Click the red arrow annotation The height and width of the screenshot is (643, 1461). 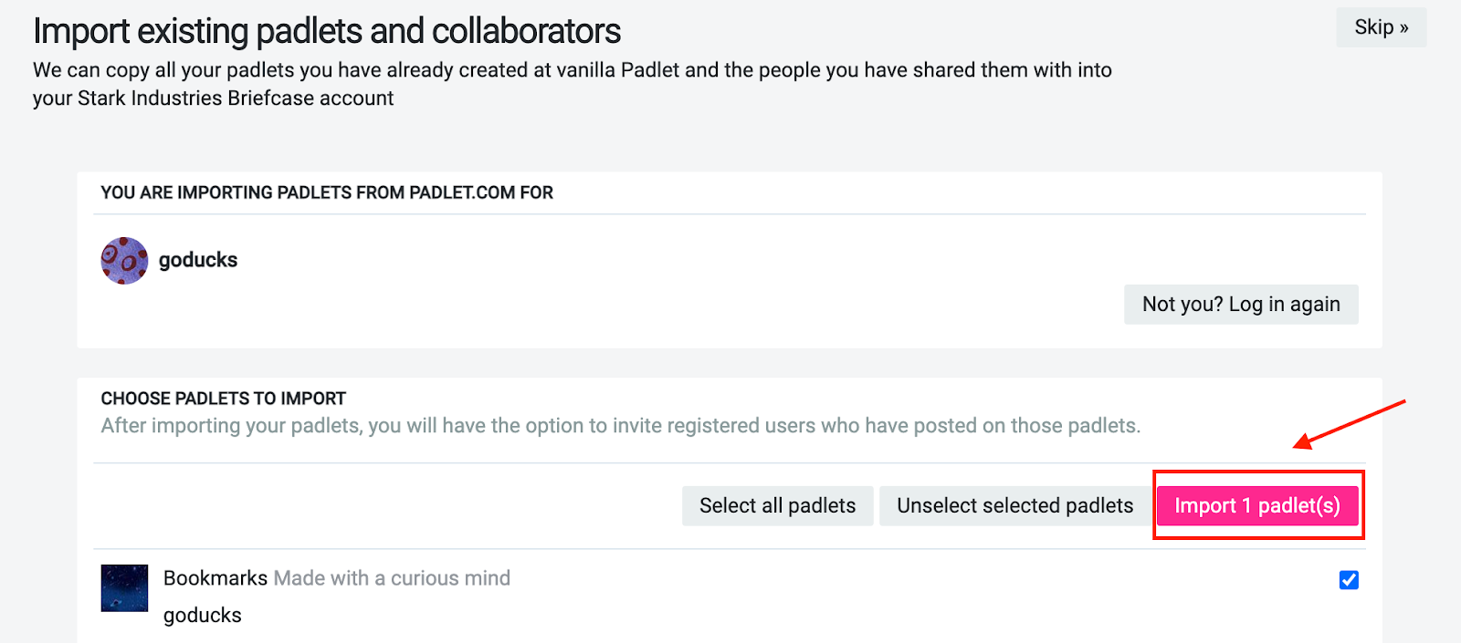[1350, 424]
